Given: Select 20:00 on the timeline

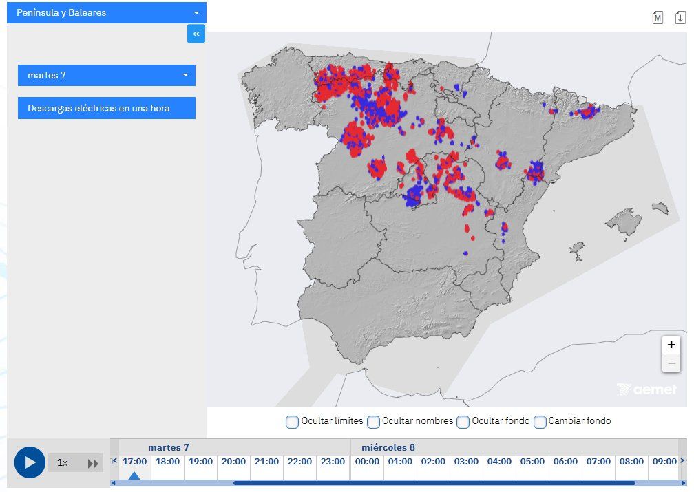Looking at the screenshot, I should (233, 462).
